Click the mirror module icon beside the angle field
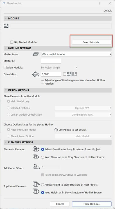The height and width of the screenshot is (209, 115). point(72,74)
